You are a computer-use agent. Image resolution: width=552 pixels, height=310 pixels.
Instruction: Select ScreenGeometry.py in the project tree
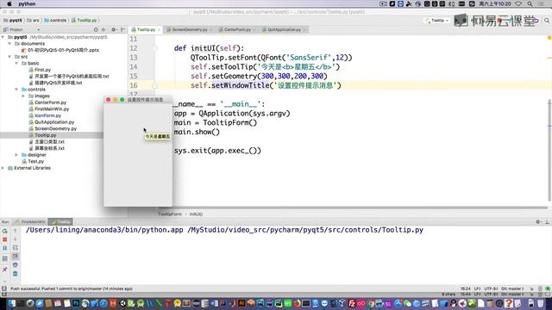tap(55, 128)
